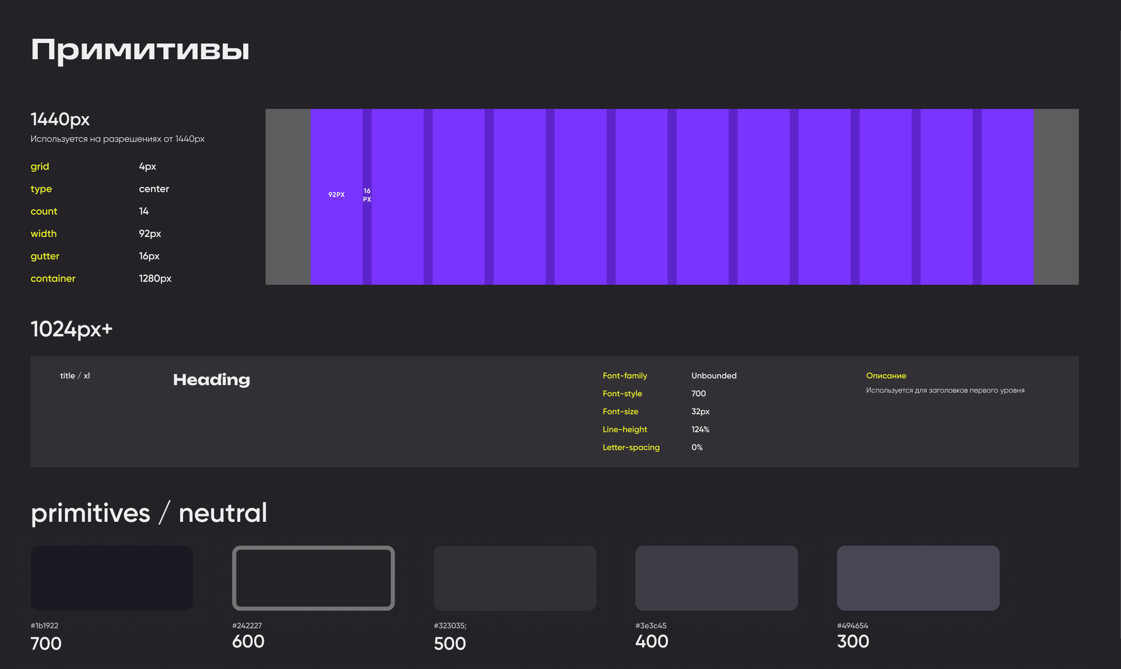Select the Heading sample text
The height and width of the screenshot is (669, 1121).
[211, 380]
